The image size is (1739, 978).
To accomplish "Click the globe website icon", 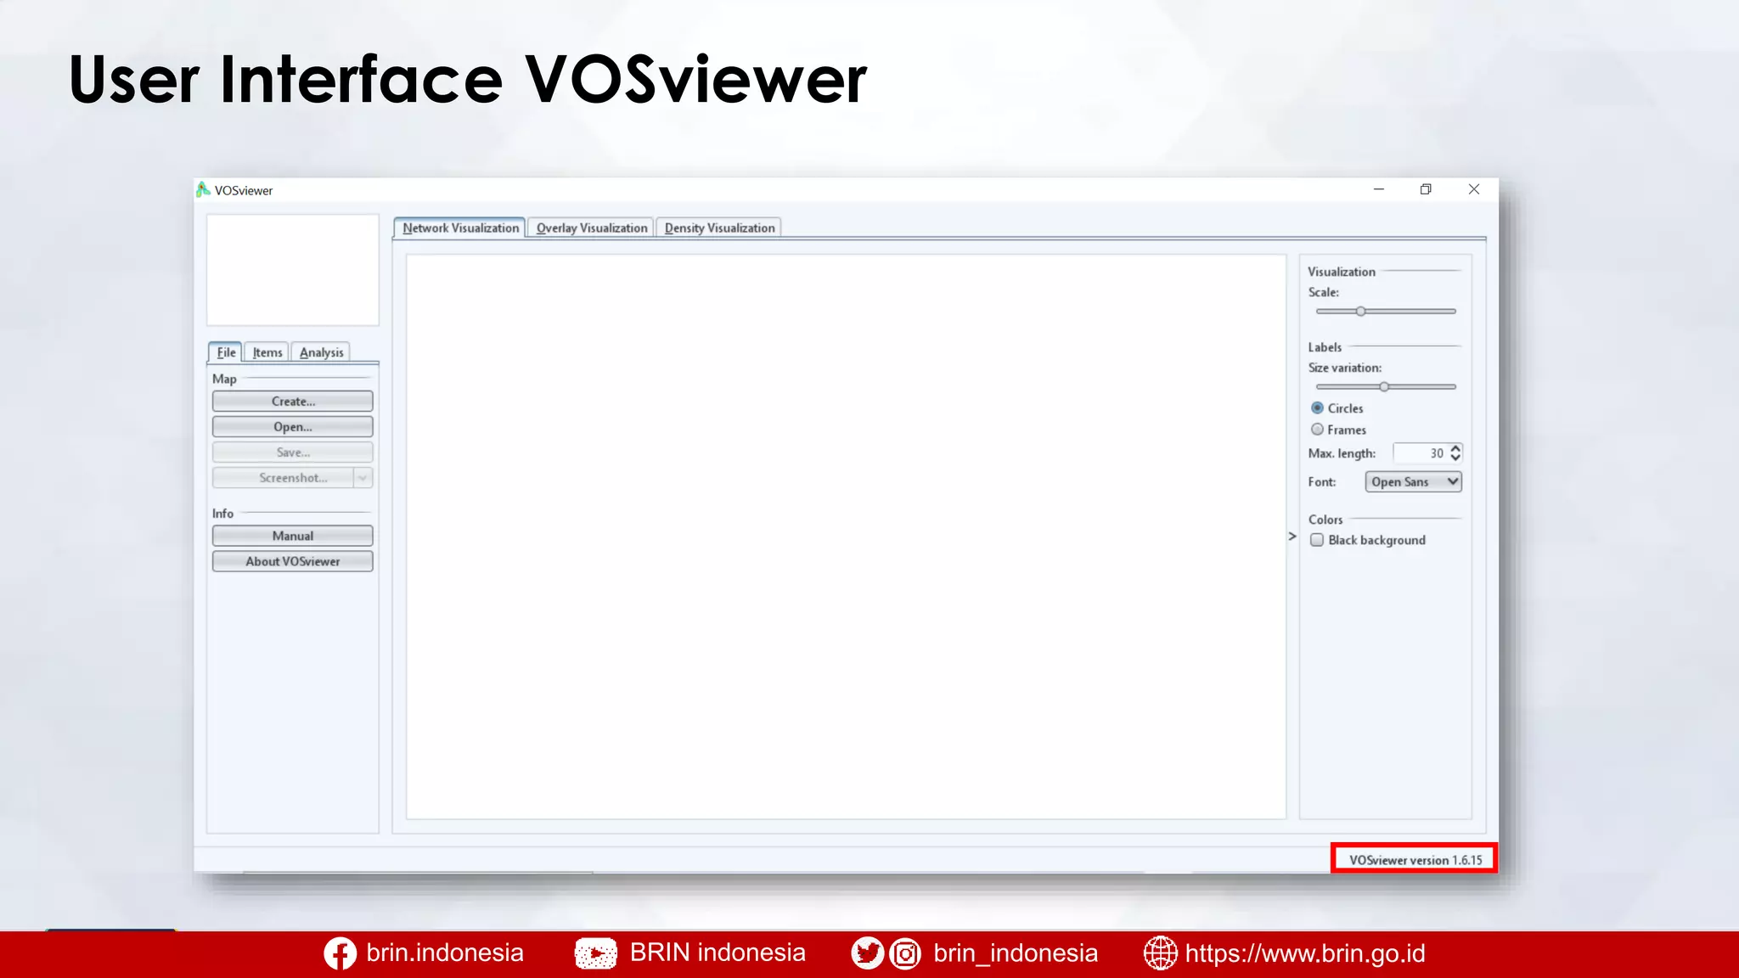I will 1160,953.
